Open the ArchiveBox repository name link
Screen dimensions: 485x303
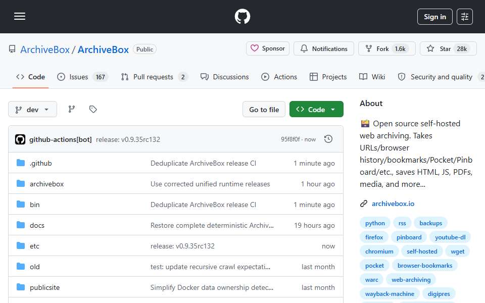point(103,49)
